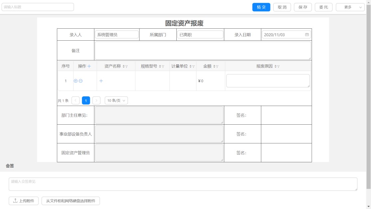Screen dimensions: 371x209
Task: Click the 委托 button
Action: [x=324, y=7]
